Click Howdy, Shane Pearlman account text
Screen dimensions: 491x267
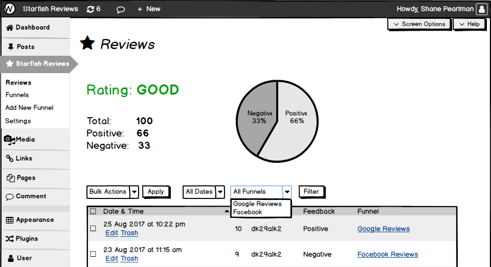[x=435, y=9]
